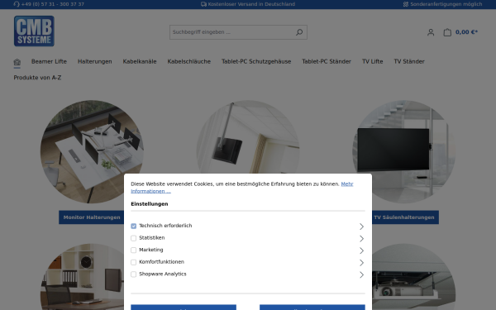Open the Kabelschläuche menu
This screenshot has width=496, height=310.
(189, 61)
